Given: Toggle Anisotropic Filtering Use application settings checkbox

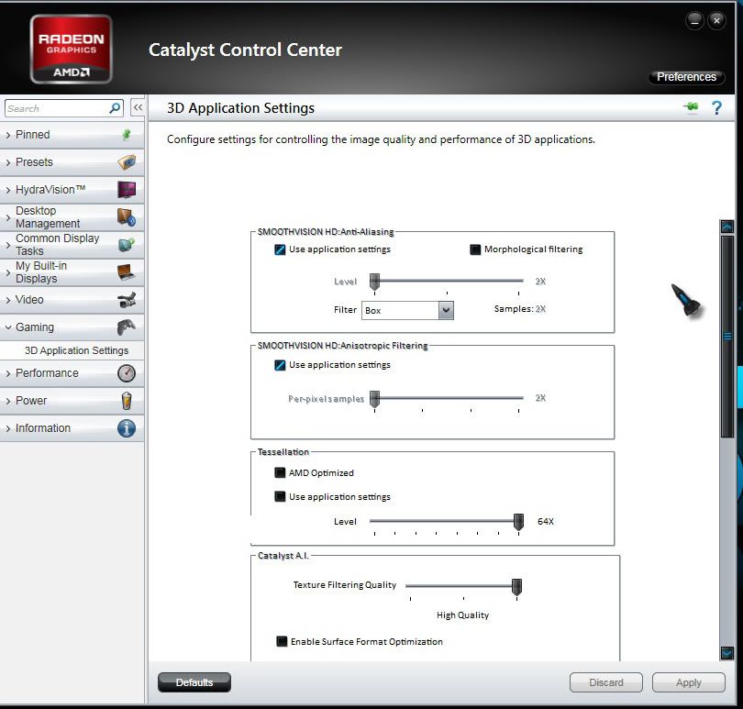Looking at the screenshot, I should tap(280, 365).
